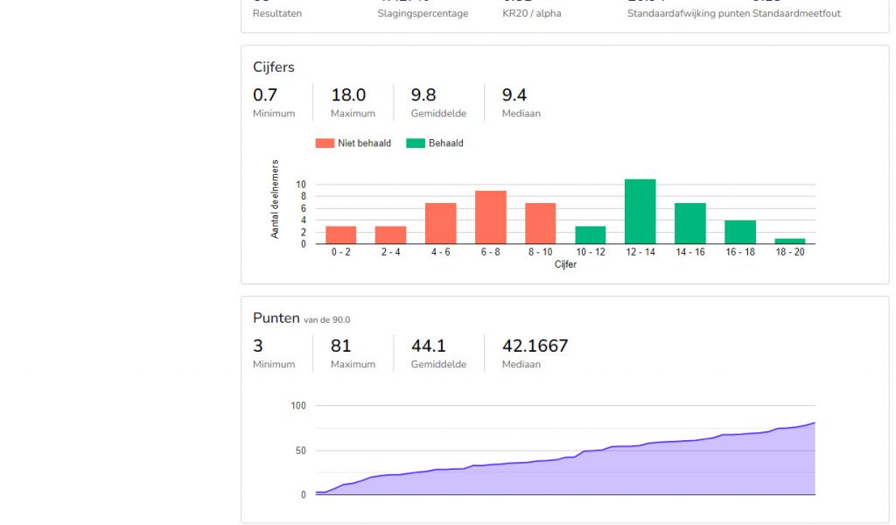The width and height of the screenshot is (896, 525).
Task: Select the 8 - 10 red bar
Action: coord(541,223)
